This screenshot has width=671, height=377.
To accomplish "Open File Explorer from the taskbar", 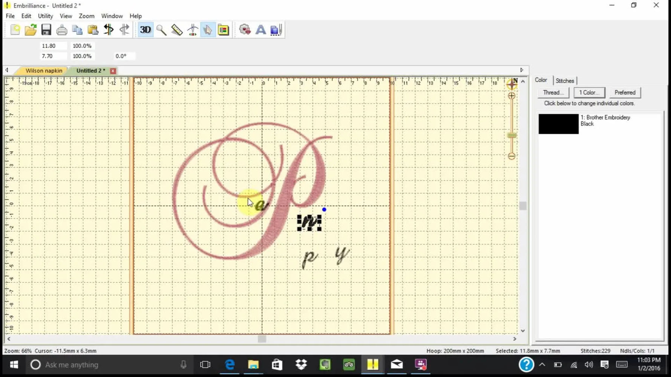I will (x=253, y=365).
